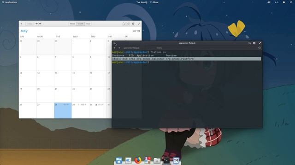Click the flatpak ps command line
This screenshot has width=295, height=165.
pyautogui.click(x=139, y=52)
